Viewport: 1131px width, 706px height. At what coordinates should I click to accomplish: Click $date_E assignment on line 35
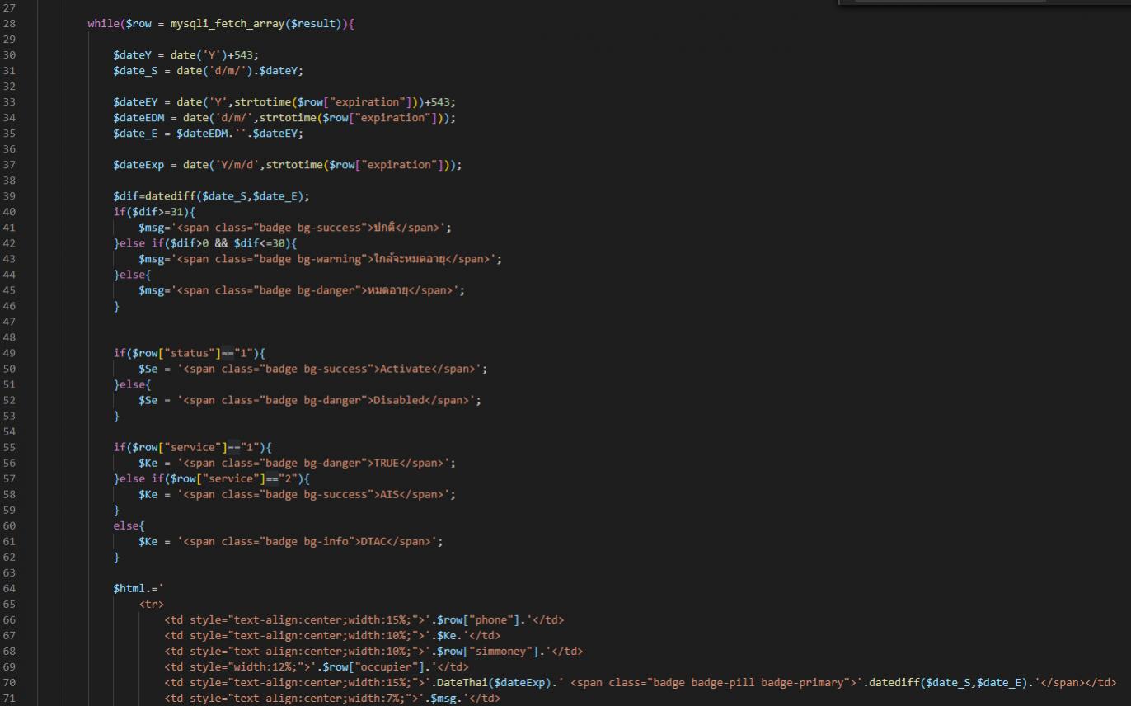point(135,134)
